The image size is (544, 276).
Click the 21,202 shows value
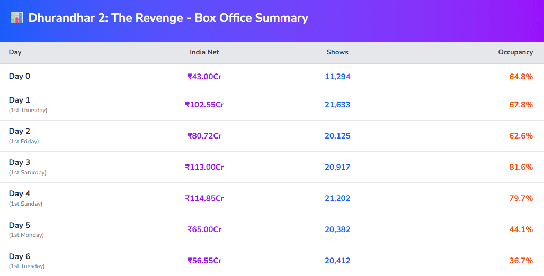point(337,198)
